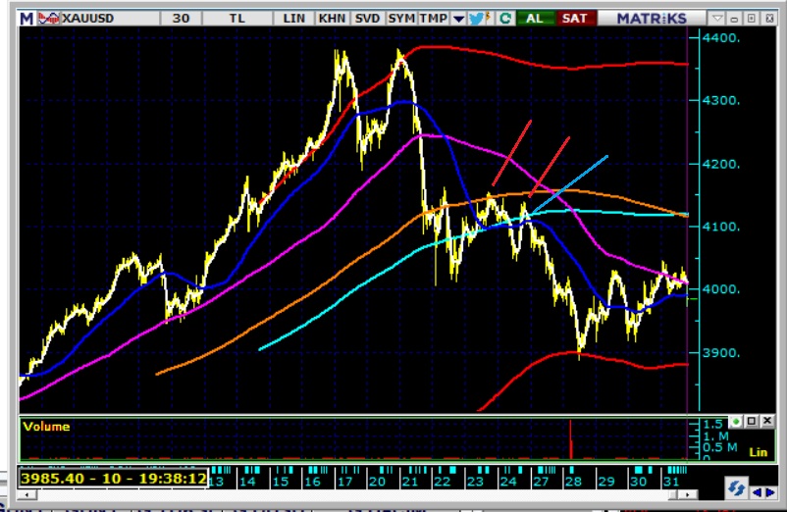Image resolution: width=787 pixels, height=512 pixels.
Task: Toggle the TL currency setting
Action: click(x=237, y=18)
